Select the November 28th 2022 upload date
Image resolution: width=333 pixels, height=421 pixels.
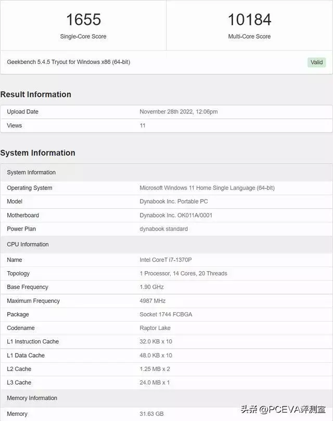[178, 112]
